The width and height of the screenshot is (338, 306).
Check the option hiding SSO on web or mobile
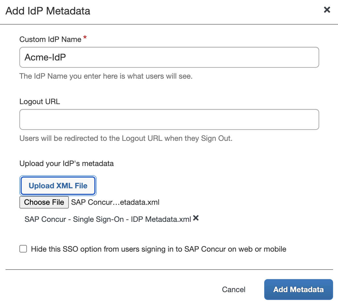[x=23, y=249]
